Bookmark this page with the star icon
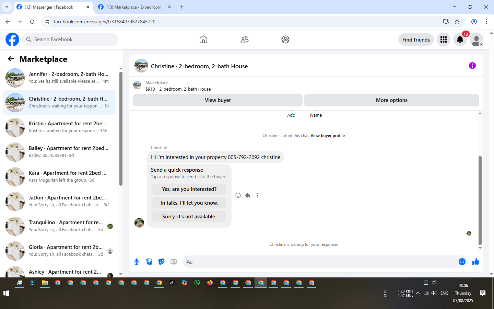This screenshot has width=494, height=309. coord(457,22)
